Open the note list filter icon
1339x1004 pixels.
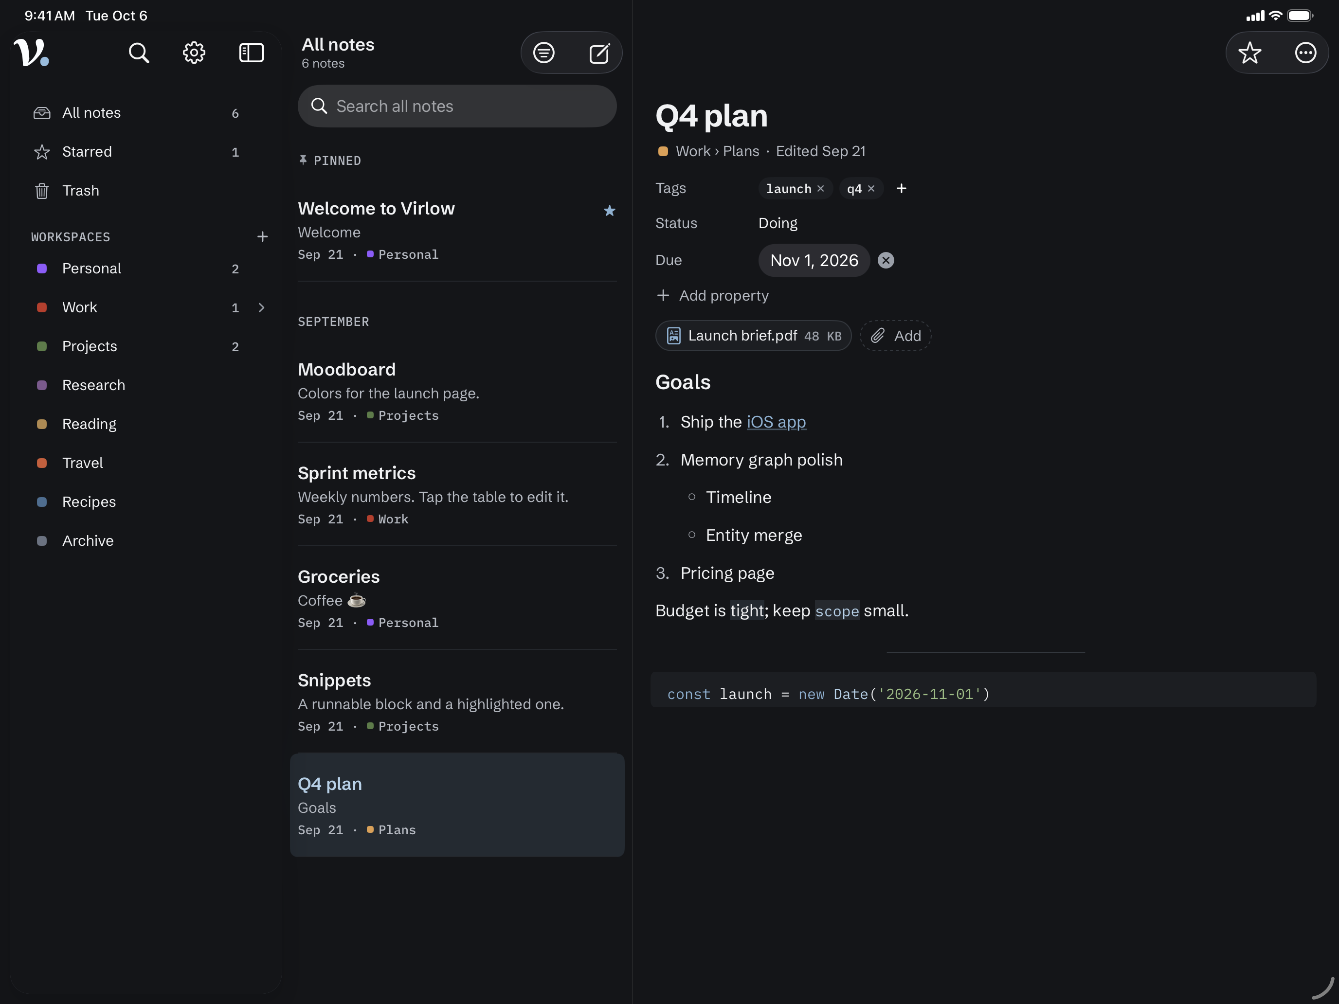543,53
